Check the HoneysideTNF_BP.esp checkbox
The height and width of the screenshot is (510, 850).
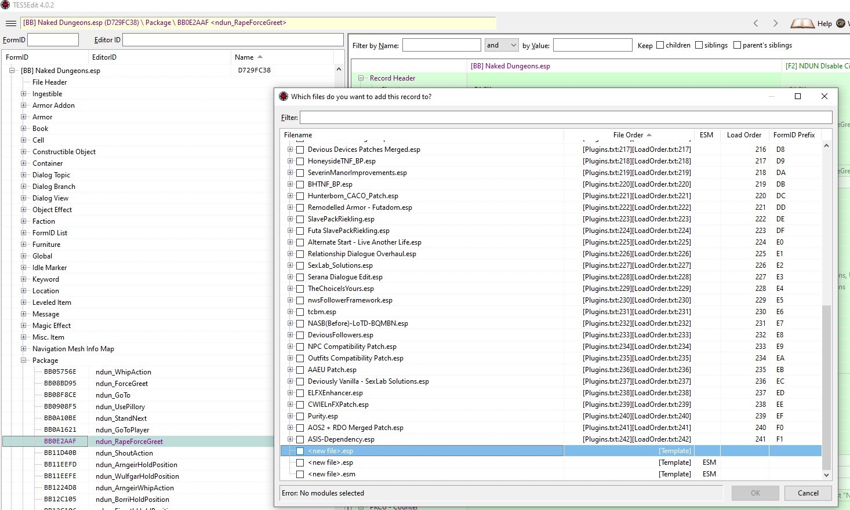[300, 161]
